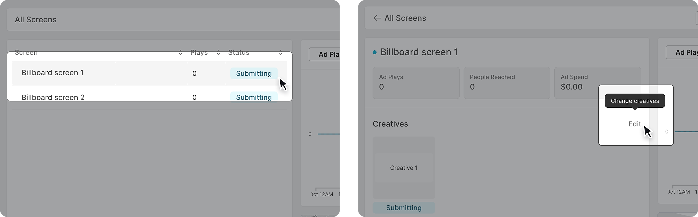Select the Ad Spend $0.00 card

click(575, 83)
